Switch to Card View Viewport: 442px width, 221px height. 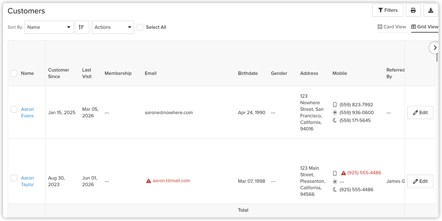[392, 27]
